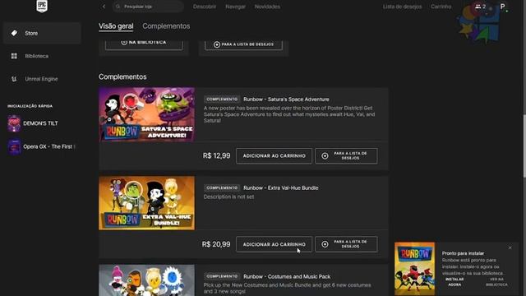
Task: Click the Biblioteca grid icon
Action: pyautogui.click(x=14, y=56)
